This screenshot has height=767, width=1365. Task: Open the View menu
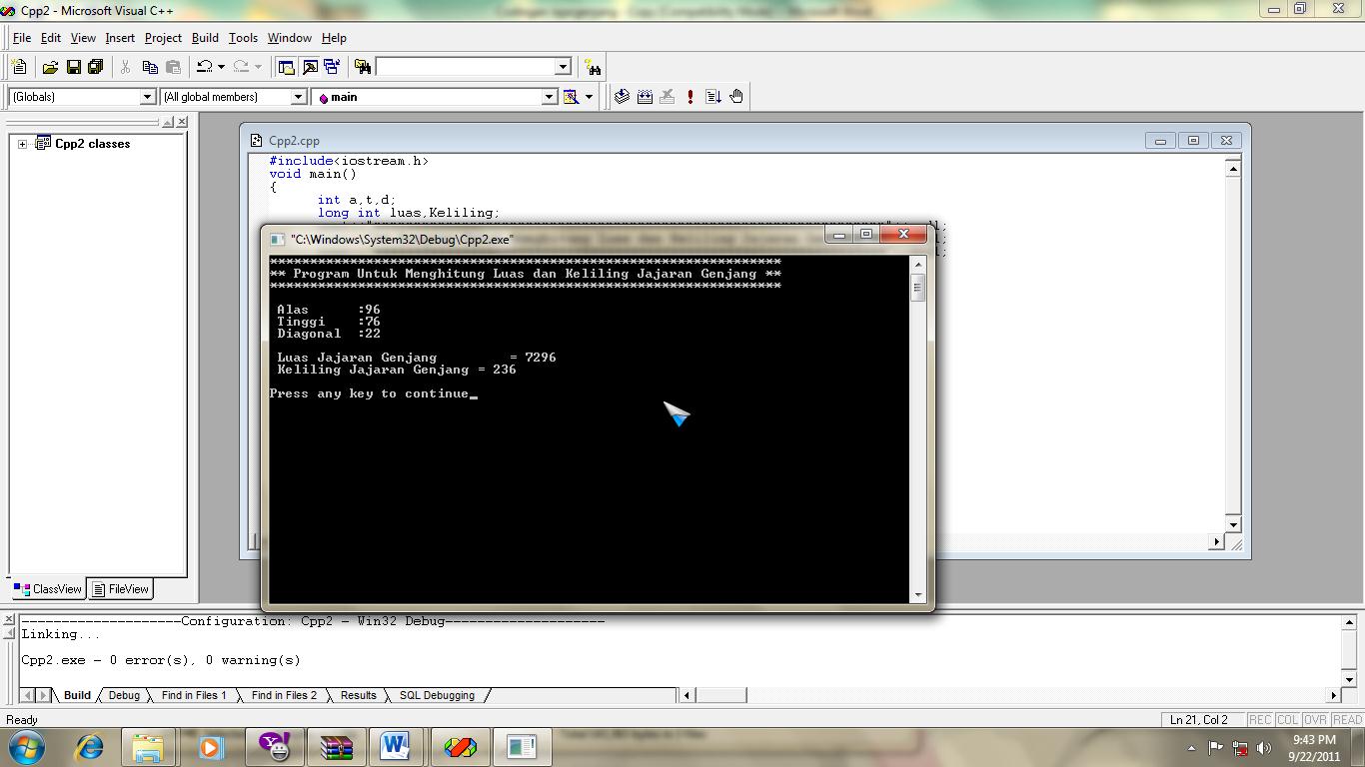tap(83, 38)
